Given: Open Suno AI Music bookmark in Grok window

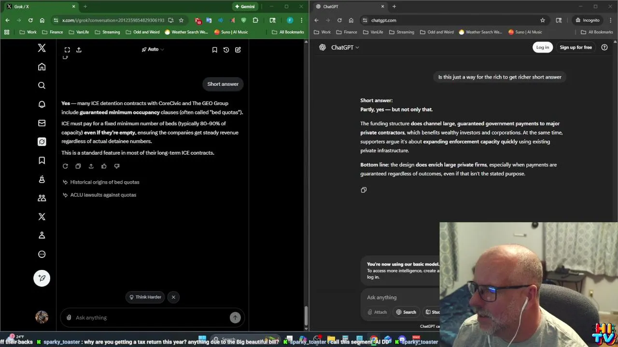Looking at the screenshot, I should pyautogui.click(x=231, y=32).
